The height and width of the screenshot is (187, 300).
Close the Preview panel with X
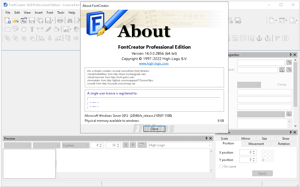click(211, 138)
